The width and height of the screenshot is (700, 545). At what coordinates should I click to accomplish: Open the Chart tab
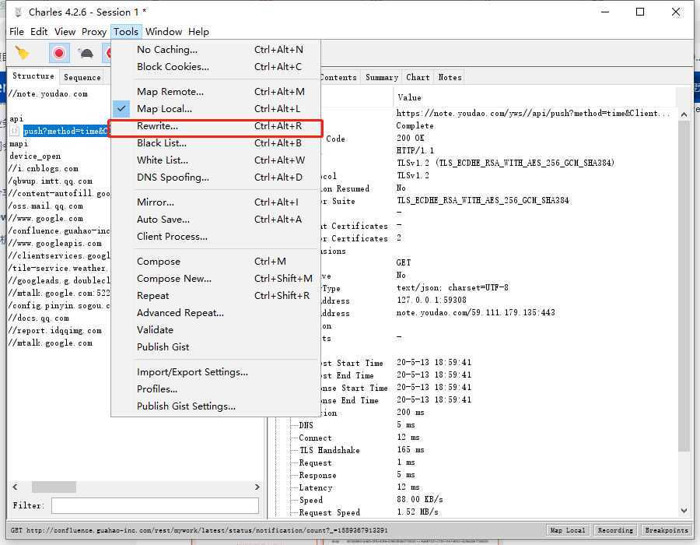418,77
